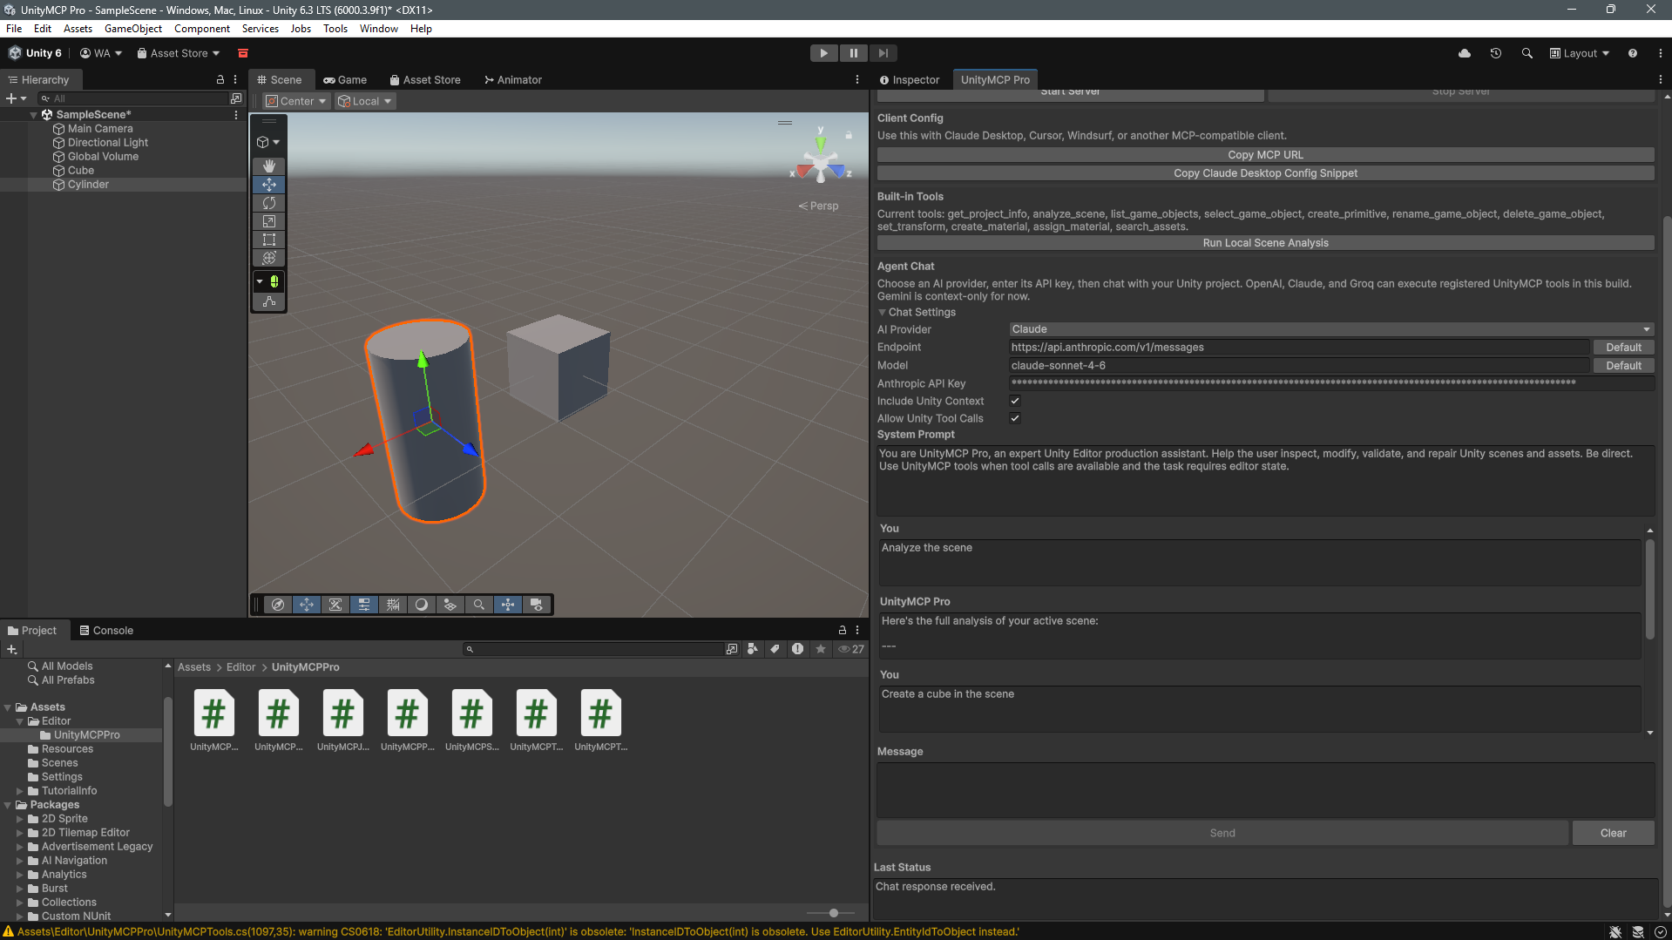
Task: Click the Message input box
Action: pos(1266,790)
